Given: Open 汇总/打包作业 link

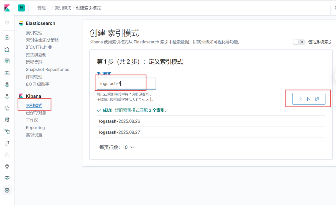Looking at the screenshot, I should pos(39,47).
